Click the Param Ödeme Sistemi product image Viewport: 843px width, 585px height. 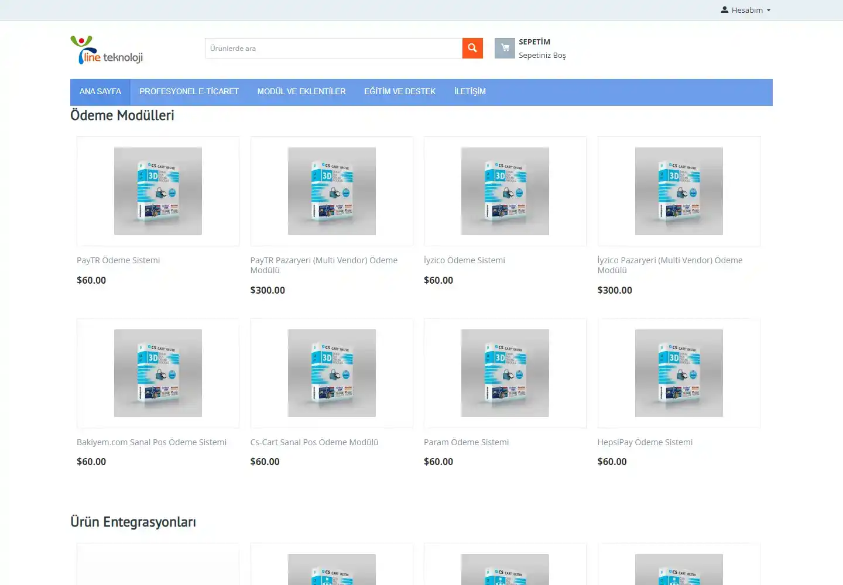tap(505, 373)
